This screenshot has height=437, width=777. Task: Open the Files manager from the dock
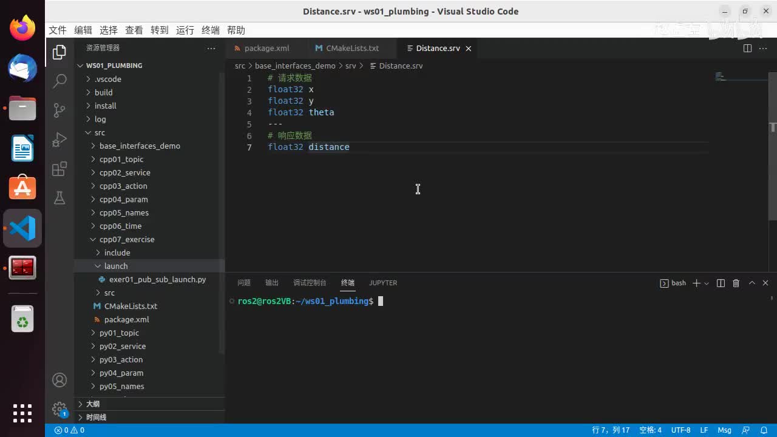click(x=22, y=108)
